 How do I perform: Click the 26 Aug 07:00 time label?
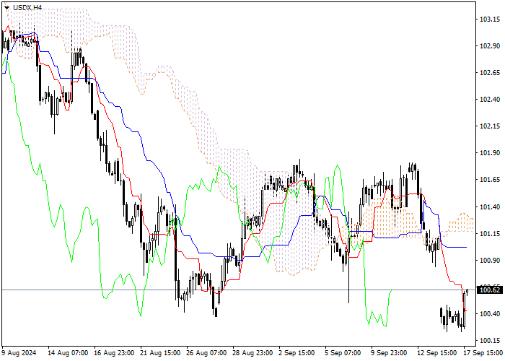(207, 353)
